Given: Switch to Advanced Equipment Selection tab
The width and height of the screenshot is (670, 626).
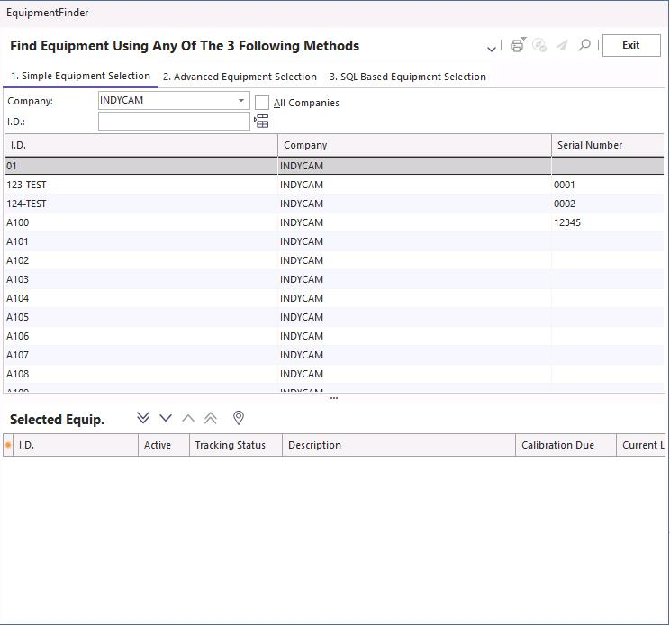Looking at the screenshot, I should (240, 77).
